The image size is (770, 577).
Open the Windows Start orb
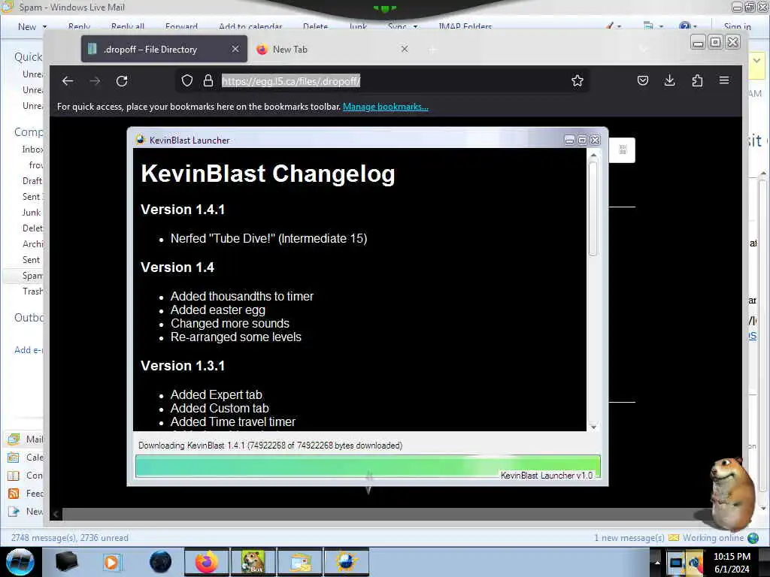[20, 562]
